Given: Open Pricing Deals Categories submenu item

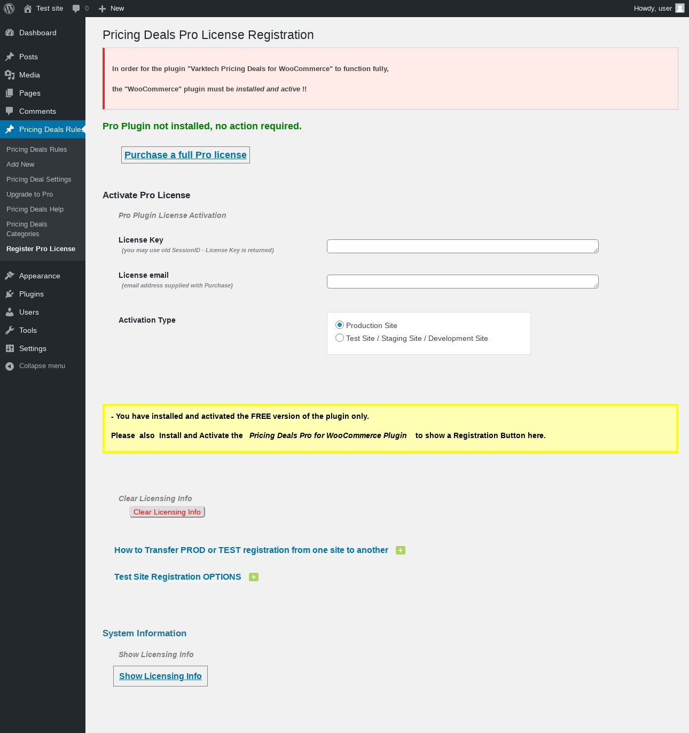Looking at the screenshot, I should pyautogui.click(x=27, y=229).
